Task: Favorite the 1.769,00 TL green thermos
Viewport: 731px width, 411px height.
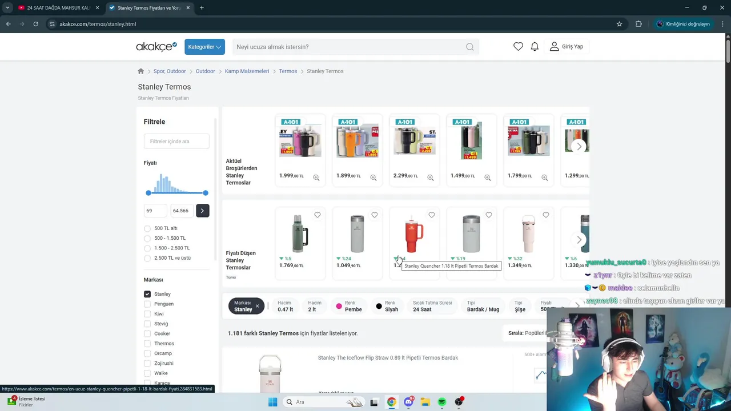Action: click(x=318, y=215)
